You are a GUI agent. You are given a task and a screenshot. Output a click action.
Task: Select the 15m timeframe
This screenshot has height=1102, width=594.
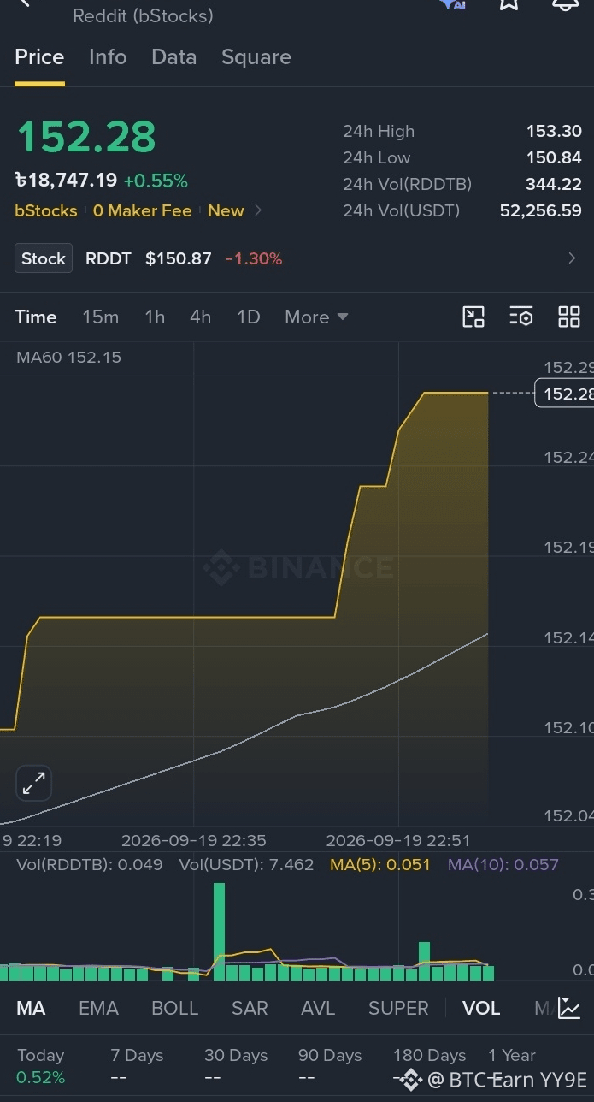[x=100, y=317]
